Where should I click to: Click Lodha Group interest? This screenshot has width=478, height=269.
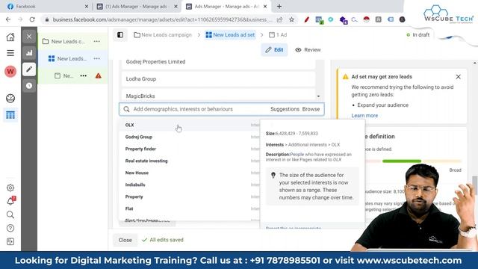(x=218, y=78)
